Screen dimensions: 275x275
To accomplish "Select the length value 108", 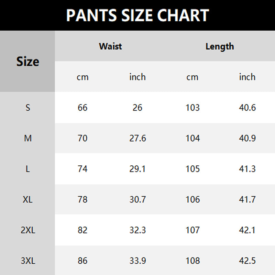I will pyautogui.click(x=192, y=261).
